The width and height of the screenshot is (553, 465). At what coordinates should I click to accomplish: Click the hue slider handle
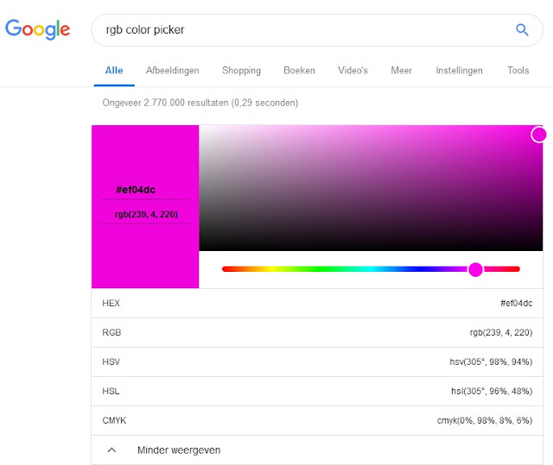point(475,270)
